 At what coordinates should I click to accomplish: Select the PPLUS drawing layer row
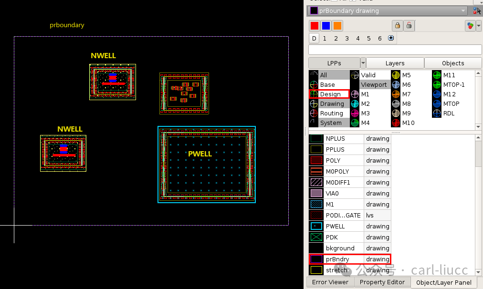[350, 150]
